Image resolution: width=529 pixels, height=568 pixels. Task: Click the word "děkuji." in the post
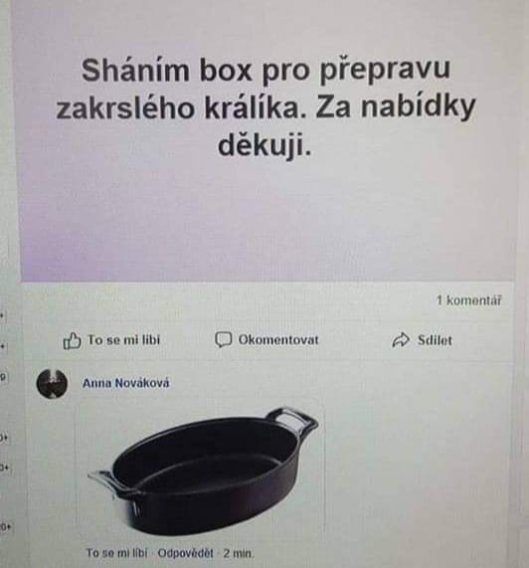click(264, 145)
